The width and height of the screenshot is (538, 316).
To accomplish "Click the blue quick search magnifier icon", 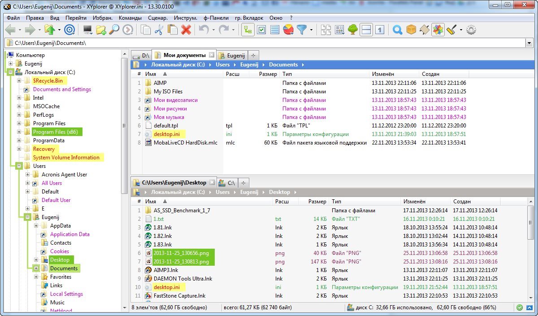I will (397, 30).
